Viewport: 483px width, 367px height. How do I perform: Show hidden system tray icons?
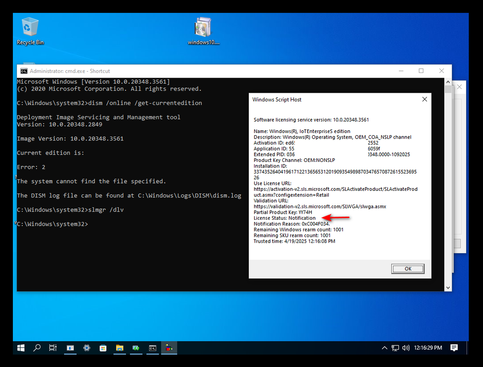pyautogui.click(x=384, y=348)
